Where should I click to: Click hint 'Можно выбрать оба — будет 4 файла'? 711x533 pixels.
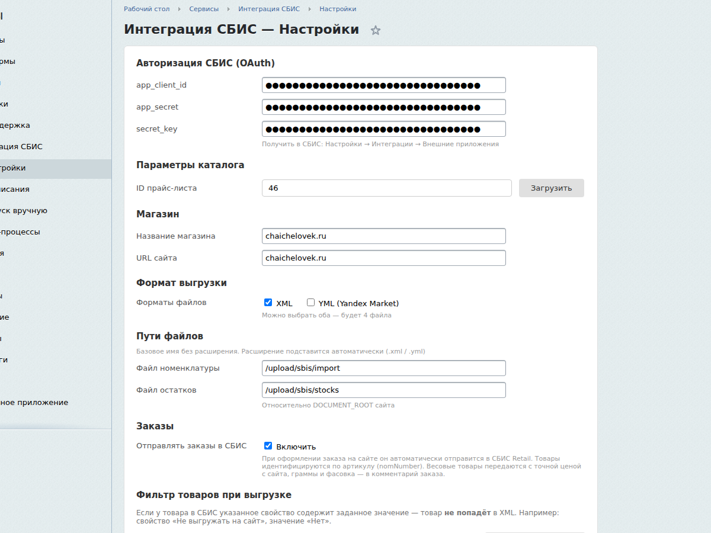click(326, 315)
